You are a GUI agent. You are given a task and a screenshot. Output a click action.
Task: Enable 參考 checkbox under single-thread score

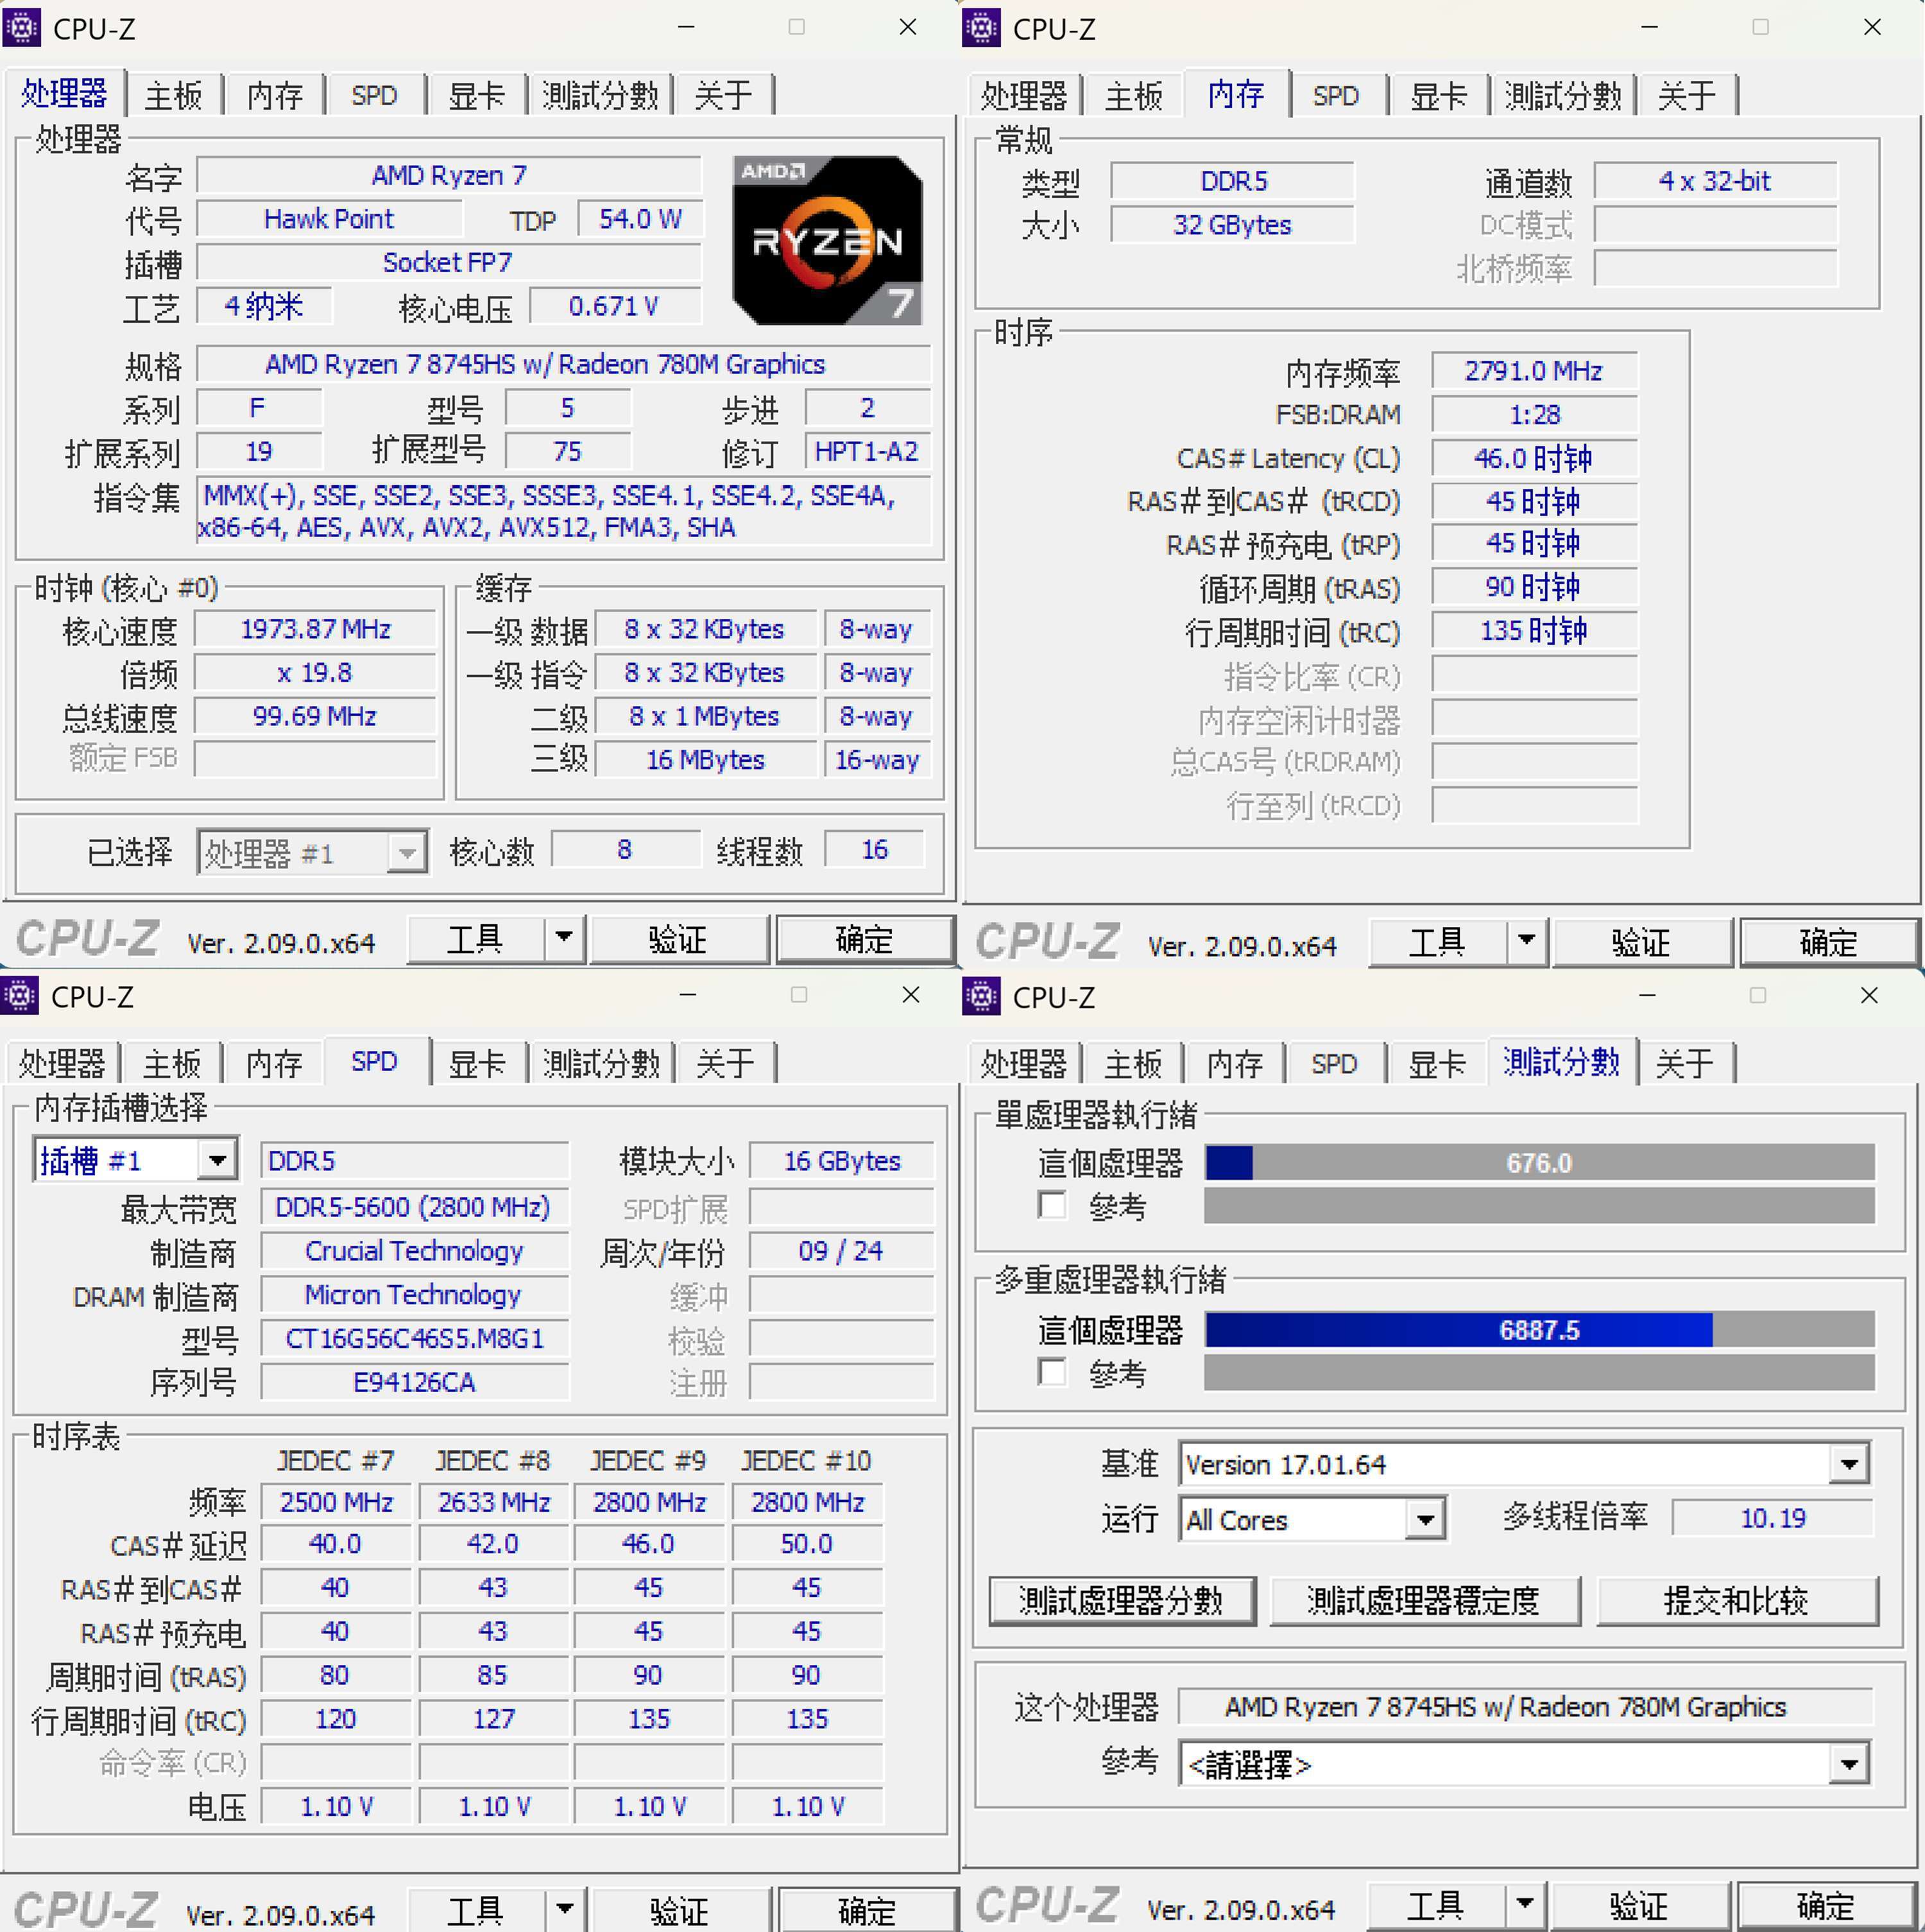(x=1052, y=1205)
